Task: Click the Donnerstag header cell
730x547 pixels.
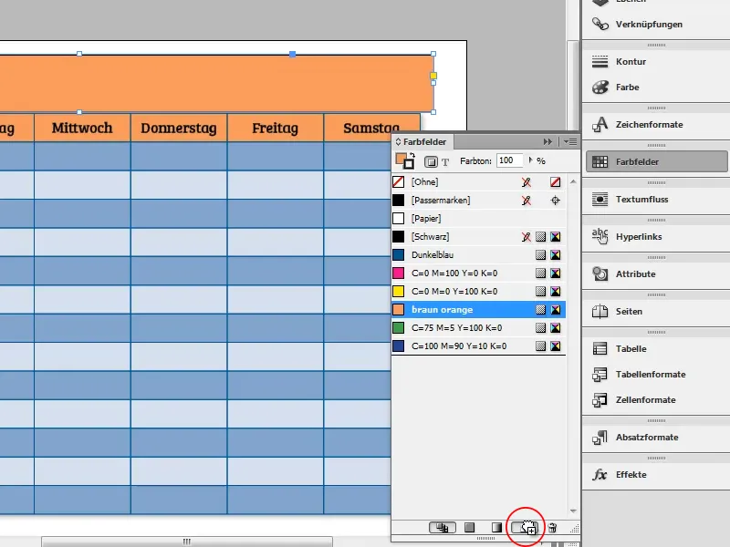Action: coord(179,128)
